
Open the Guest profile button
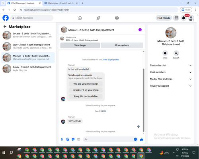coord(186,10)
